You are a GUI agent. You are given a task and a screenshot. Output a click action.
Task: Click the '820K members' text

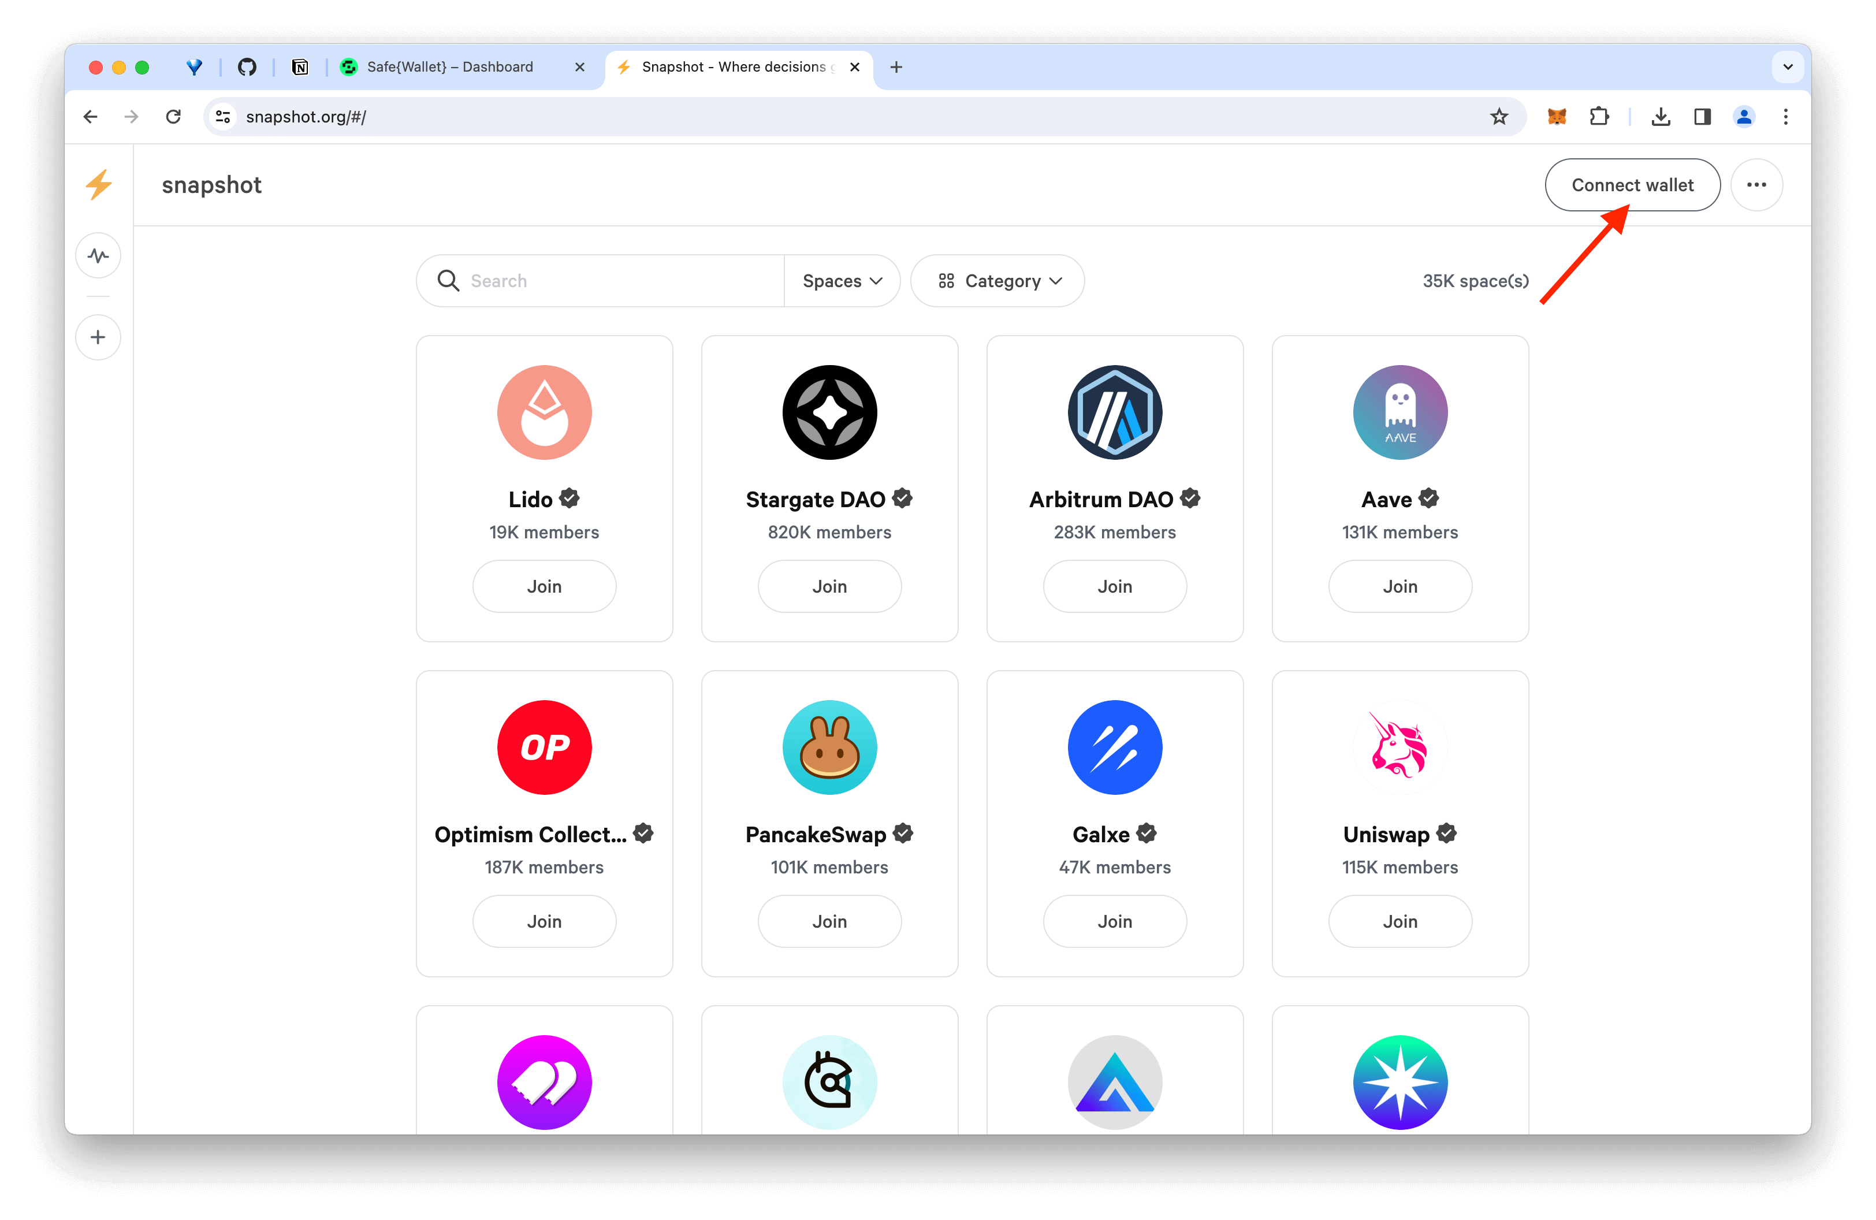[x=830, y=532]
